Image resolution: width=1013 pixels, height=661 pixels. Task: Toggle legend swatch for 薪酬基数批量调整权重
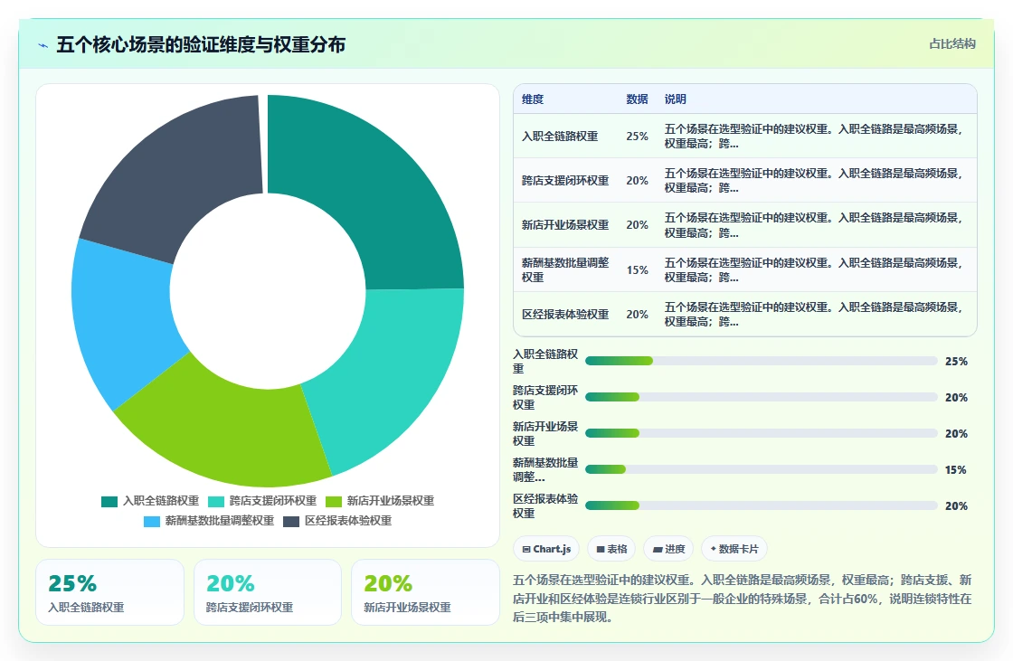(152, 522)
